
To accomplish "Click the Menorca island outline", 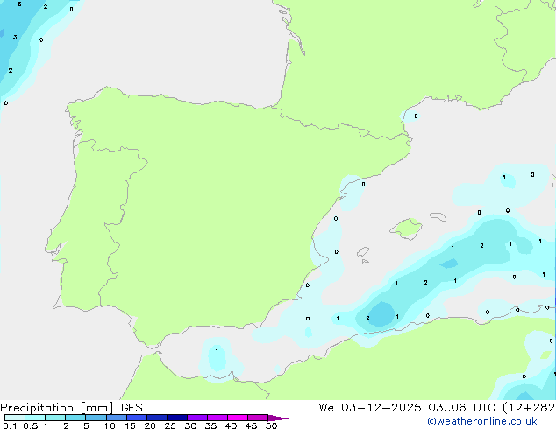I will (x=438, y=216).
